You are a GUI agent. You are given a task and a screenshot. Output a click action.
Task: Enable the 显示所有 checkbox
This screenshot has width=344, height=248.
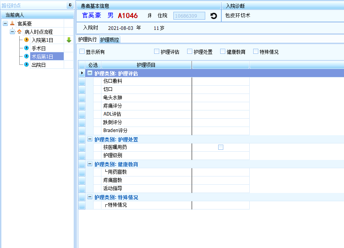pyautogui.click(x=82, y=51)
